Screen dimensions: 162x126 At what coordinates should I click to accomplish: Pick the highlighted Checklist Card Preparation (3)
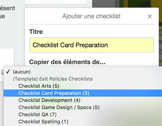[x=83, y=93]
